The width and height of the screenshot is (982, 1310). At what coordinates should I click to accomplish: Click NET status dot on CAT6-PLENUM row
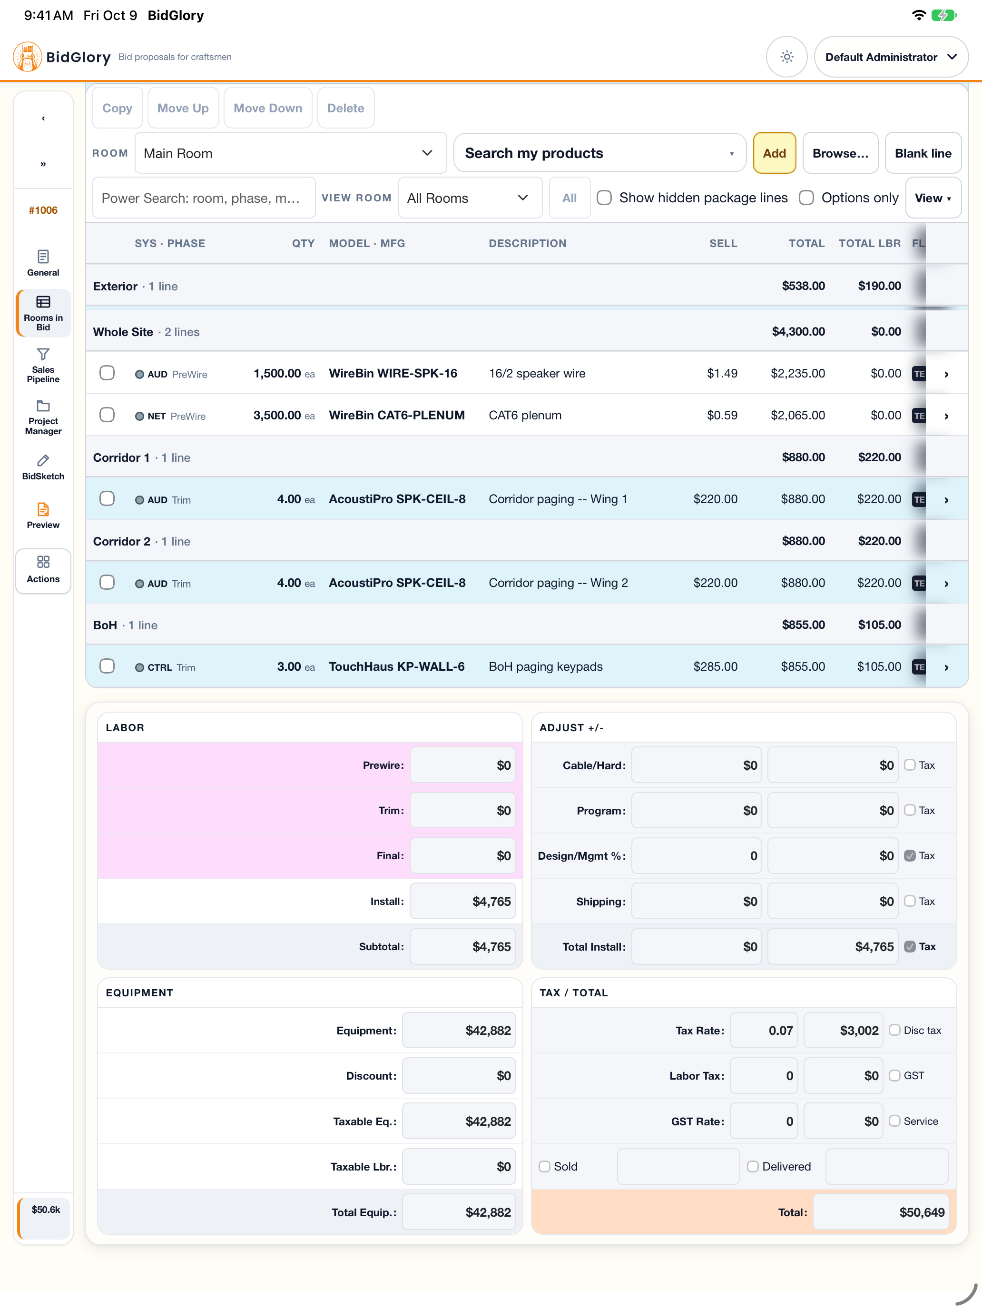[x=140, y=417]
